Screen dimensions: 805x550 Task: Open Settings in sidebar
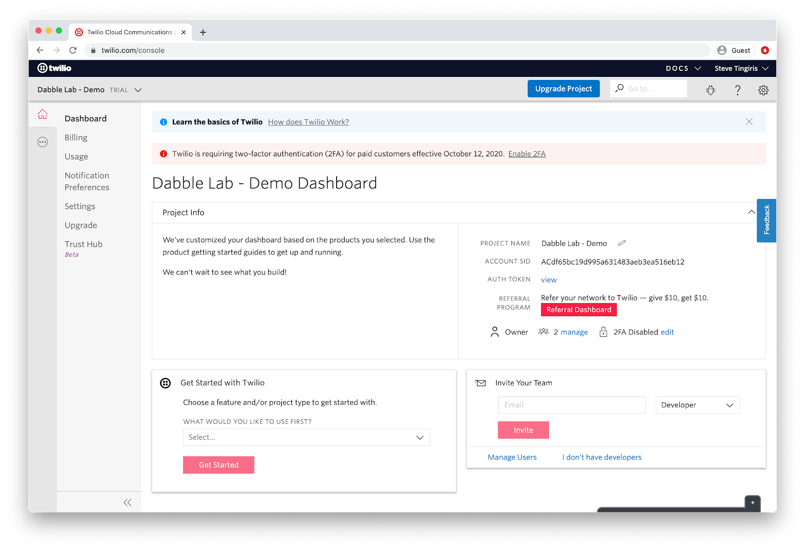click(x=80, y=207)
